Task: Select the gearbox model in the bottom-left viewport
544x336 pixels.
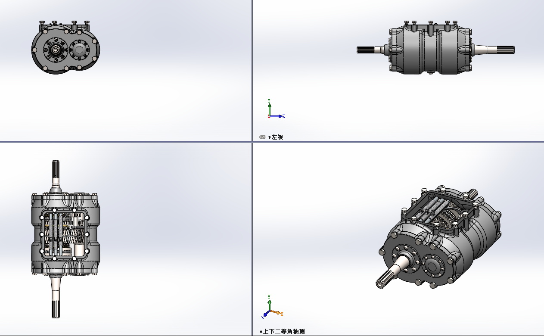Action: [65, 239]
